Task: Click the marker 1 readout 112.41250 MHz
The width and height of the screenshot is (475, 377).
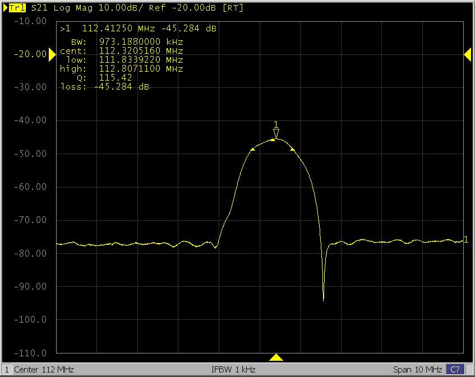Action: [118, 28]
